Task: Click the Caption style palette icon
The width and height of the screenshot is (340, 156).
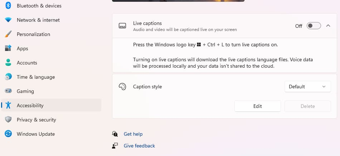Action: click(x=122, y=87)
